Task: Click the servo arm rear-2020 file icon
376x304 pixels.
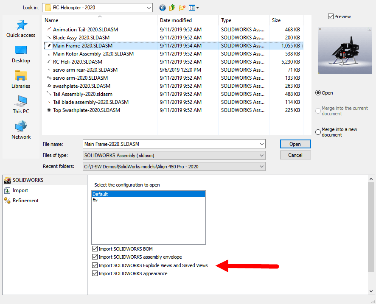Action: pos(49,70)
